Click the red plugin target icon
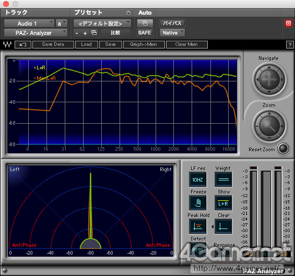295x276 pixels. pos(288,23)
